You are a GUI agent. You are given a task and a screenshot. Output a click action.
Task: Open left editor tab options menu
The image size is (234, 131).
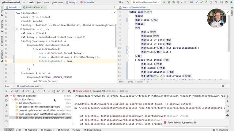point(114,7)
